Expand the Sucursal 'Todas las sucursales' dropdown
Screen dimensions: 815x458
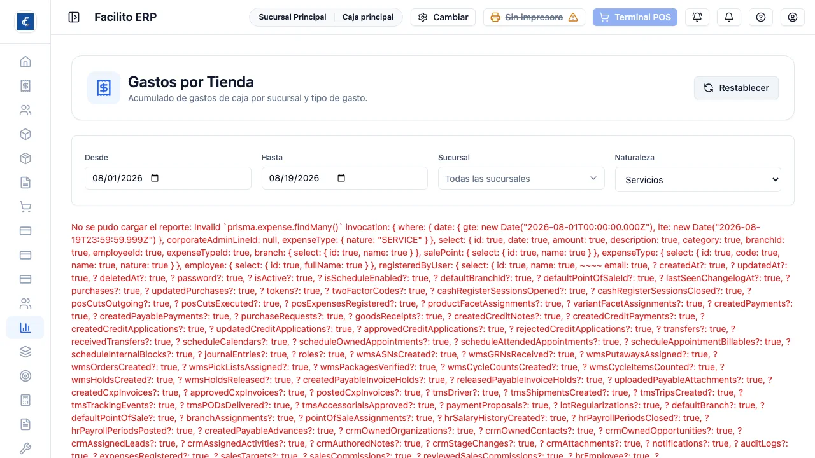click(x=521, y=179)
